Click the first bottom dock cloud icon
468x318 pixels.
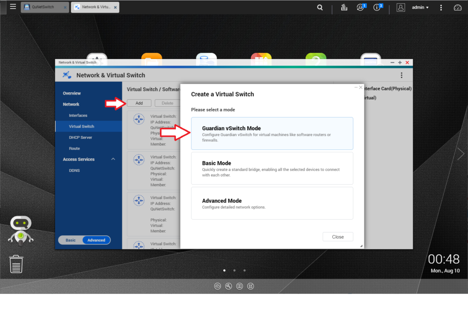(x=218, y=286)
